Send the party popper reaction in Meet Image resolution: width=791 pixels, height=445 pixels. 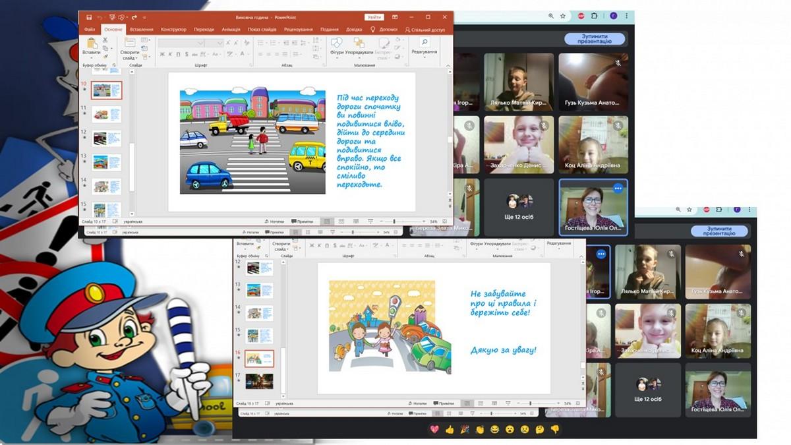(x=465, y=429)
